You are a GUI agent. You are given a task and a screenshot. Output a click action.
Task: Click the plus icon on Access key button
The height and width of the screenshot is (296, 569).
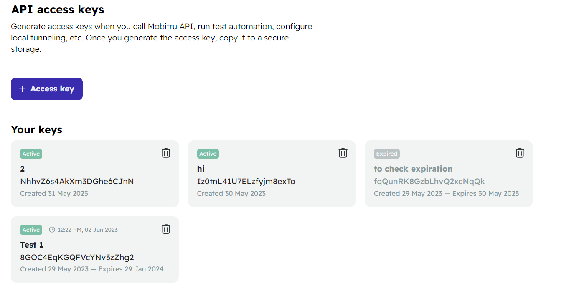(x=23, y=89)
